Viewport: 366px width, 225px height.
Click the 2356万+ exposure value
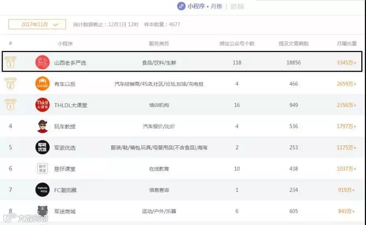346,105
